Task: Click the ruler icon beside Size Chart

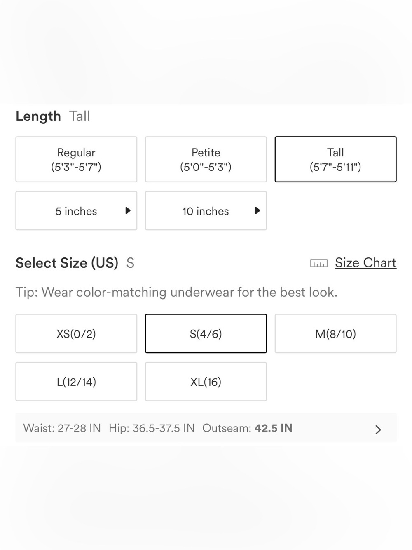Action: (x=318, y=263)
